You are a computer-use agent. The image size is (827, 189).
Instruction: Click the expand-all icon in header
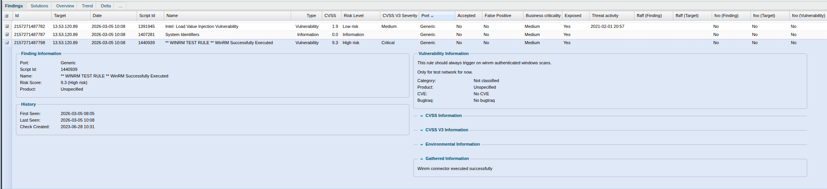(x=6, y=16)
